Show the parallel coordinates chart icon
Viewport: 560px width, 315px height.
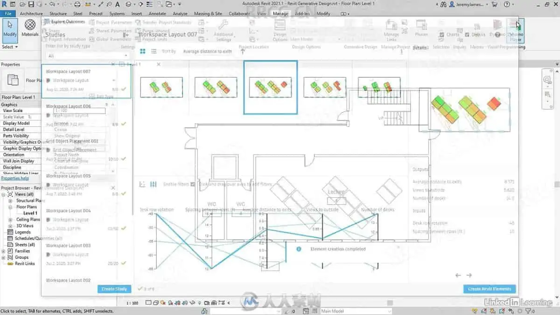[153, 184]
